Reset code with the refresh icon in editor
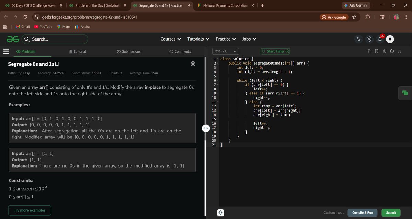This screenshot has width=412, height=219. click(392, 51)
